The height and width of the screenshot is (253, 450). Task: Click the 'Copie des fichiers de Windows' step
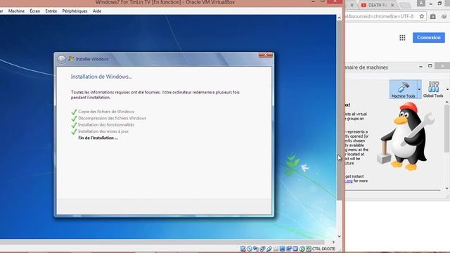106,112
